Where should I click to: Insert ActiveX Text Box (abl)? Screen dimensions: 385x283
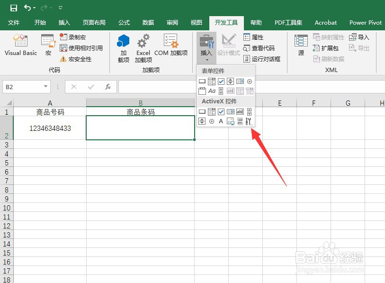click(x=240, y=112)
